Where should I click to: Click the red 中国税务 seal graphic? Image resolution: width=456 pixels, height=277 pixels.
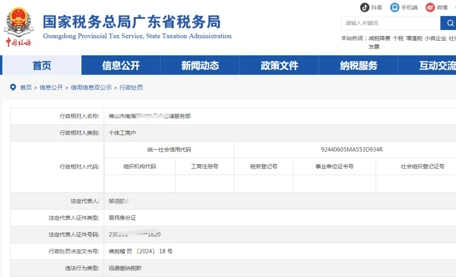tap(19, 42)
